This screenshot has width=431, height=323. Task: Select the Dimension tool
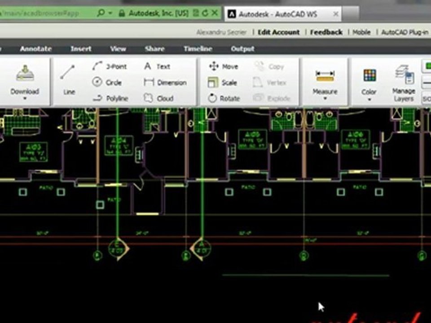click(x=165, y=82)
